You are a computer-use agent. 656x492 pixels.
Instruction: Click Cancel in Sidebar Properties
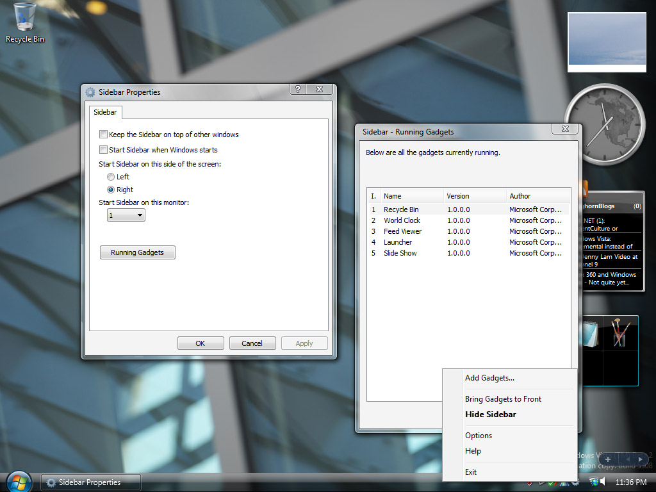coord(252,343)
